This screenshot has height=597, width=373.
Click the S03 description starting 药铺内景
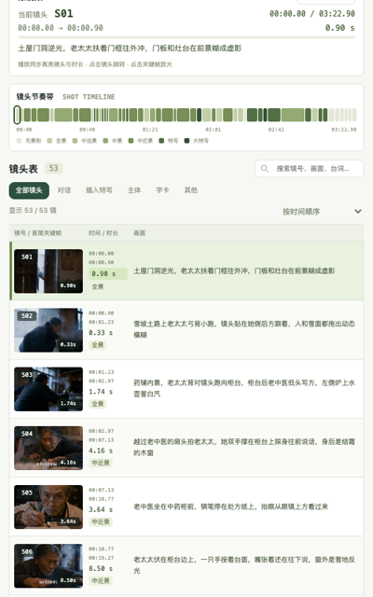click(244, 388)
